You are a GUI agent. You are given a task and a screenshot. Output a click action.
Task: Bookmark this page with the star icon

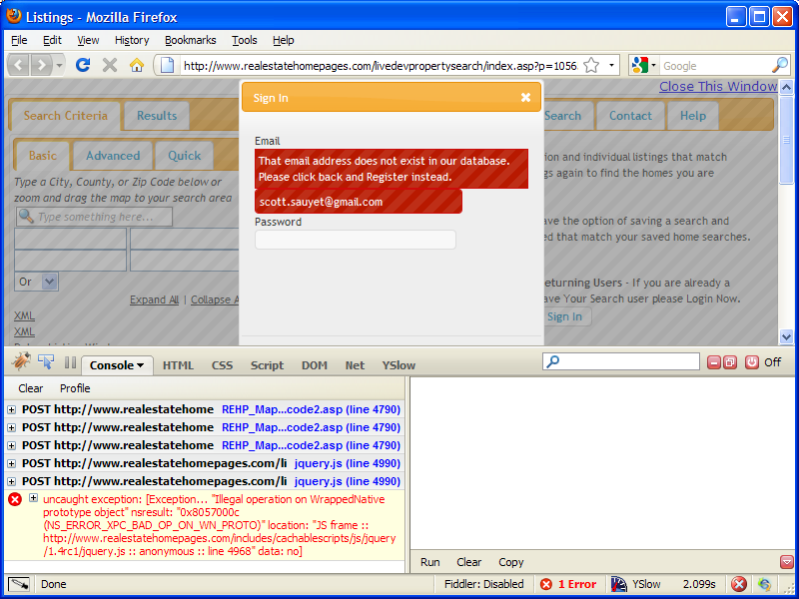[x=591, y=65]
